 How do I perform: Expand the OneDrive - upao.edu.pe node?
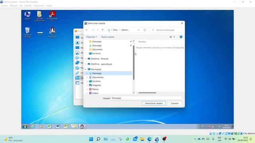tap(86, 64)
